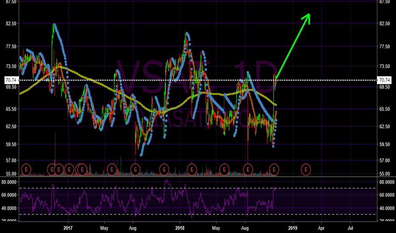Open the earnings marker above the 2017 label
Viewport: 396px width, 233px height.
pos(69,169)
